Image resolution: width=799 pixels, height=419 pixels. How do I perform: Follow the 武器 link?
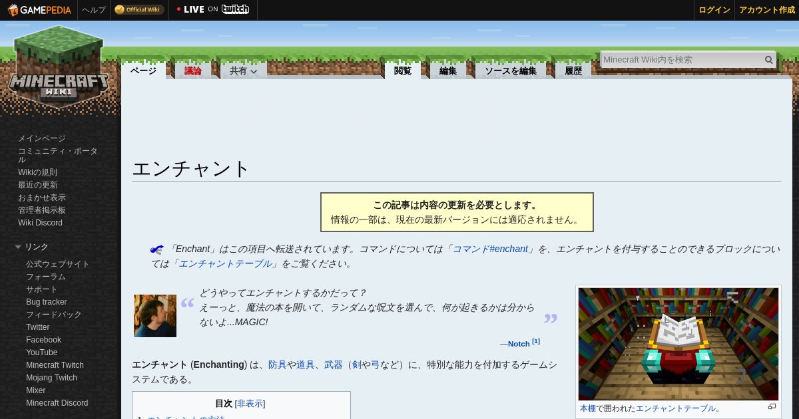334,364
